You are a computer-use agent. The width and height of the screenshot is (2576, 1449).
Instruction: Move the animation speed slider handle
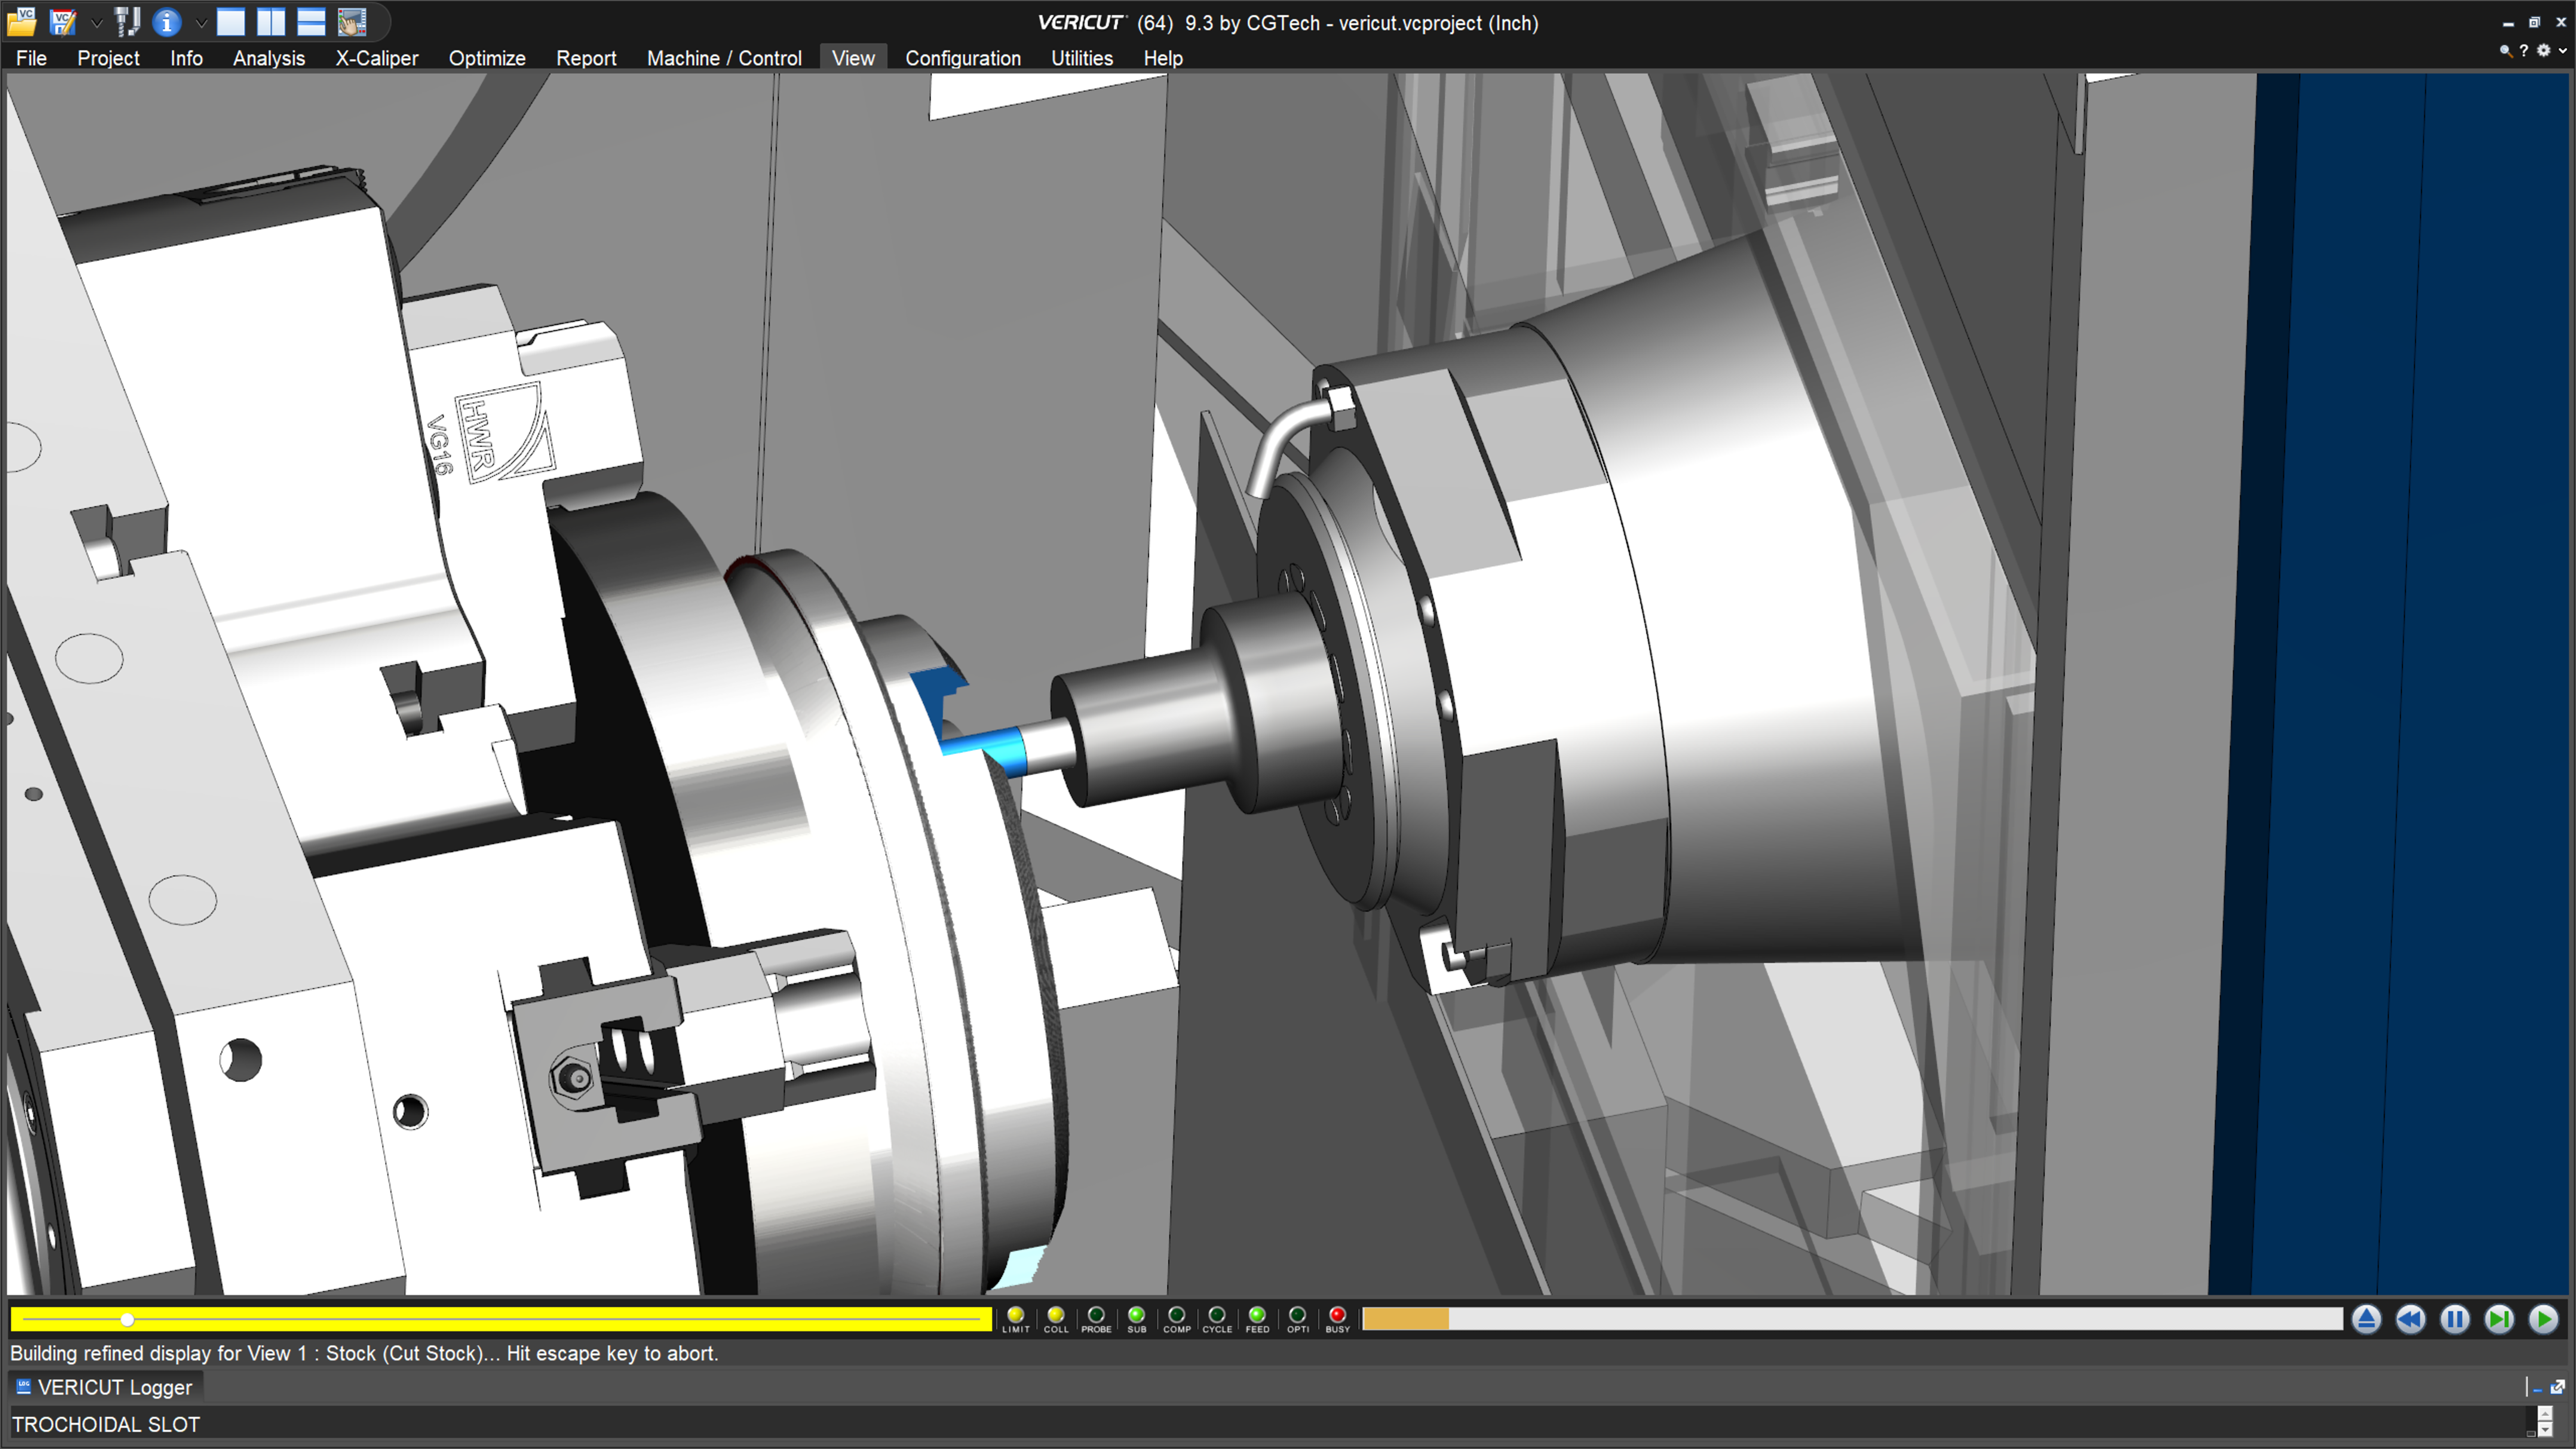pyautogui.click(x=127, y=1320)
